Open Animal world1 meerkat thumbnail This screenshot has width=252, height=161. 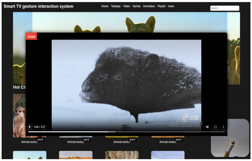pos(19,116)
